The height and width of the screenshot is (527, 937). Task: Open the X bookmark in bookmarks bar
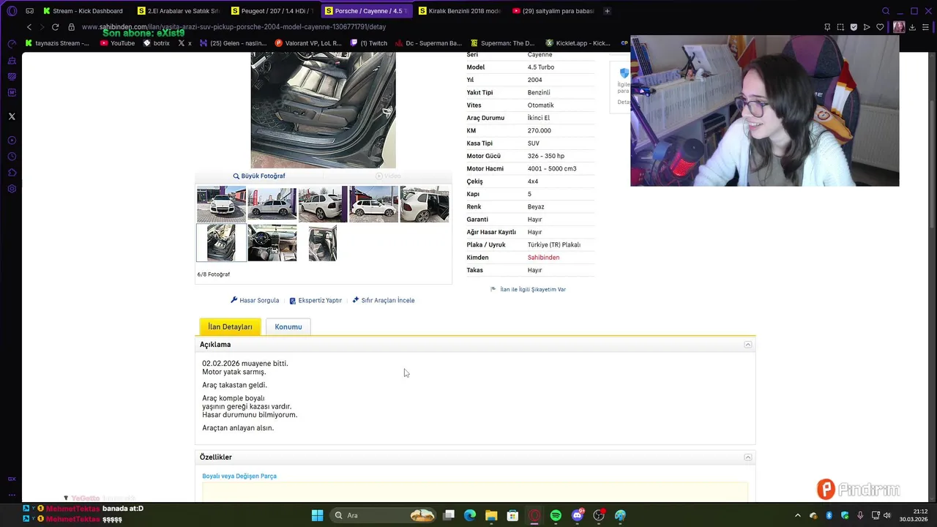[185, 43]
